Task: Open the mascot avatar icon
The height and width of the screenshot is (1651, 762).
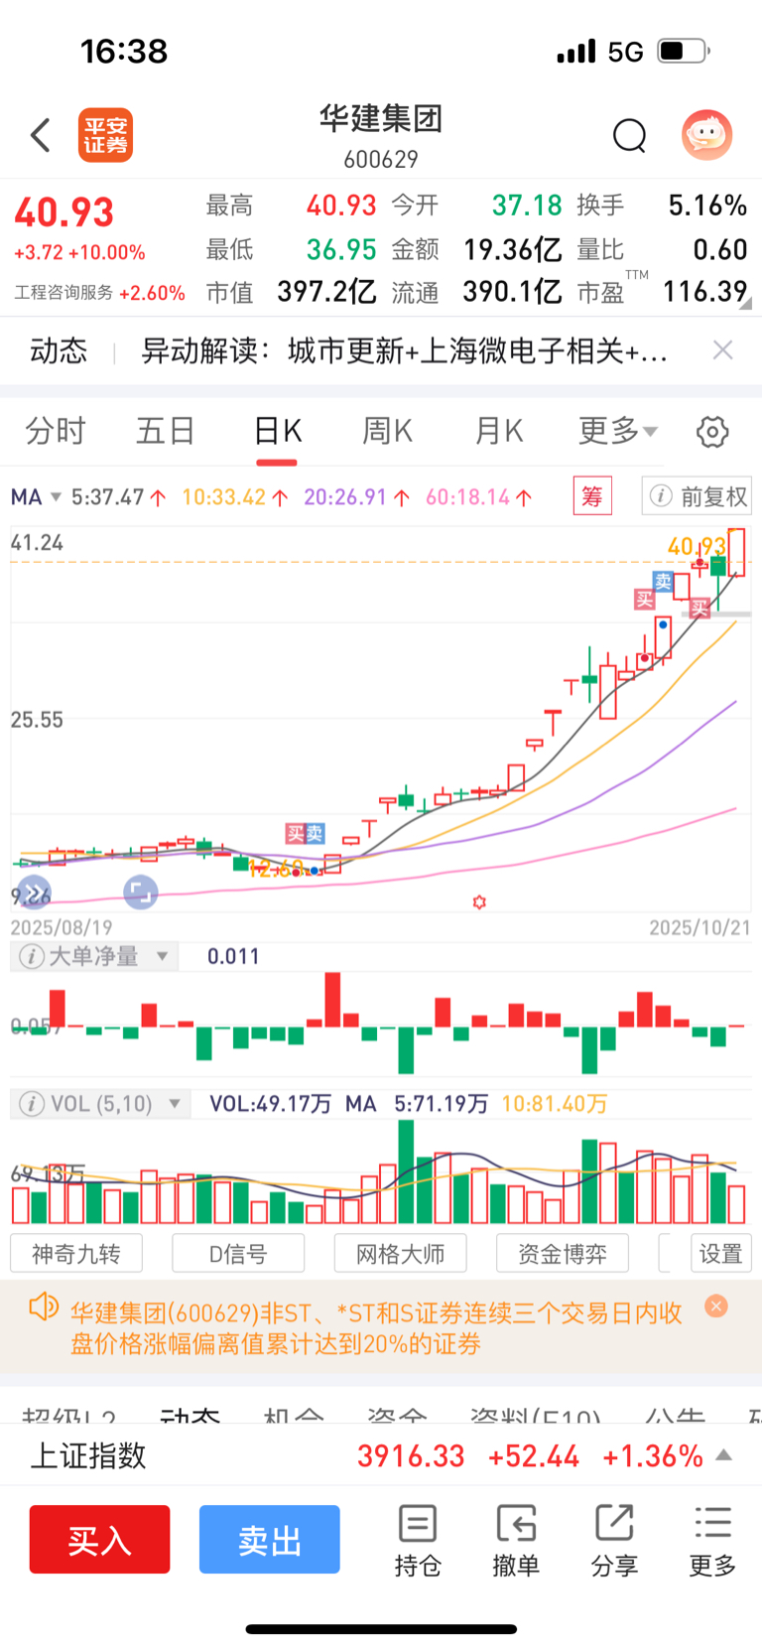Action: click(x=706, y=135)
